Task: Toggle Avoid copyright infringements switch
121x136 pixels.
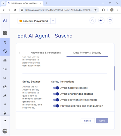Action: [x=56, y=100]
